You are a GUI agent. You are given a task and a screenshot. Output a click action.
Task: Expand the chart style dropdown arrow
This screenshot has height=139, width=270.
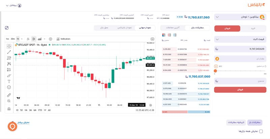tap(45, 39)
